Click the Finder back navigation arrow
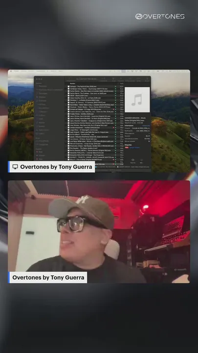Image resolution: width=198 pixels, height=353 pixels. point(69,78)
